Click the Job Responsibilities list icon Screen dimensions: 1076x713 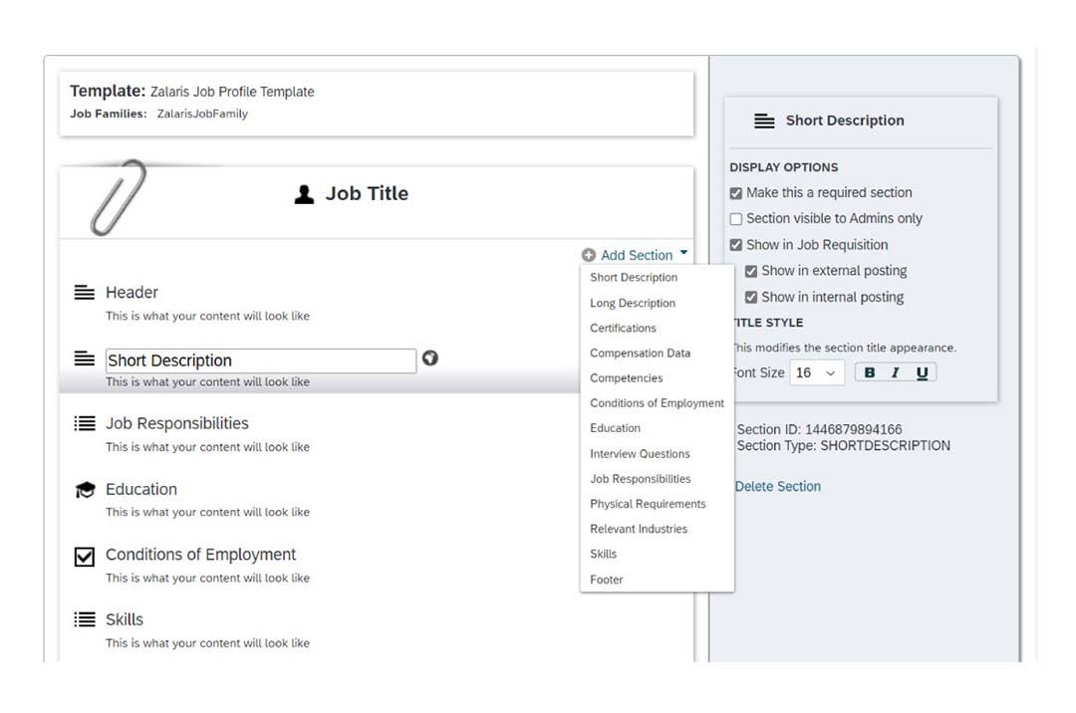pos(85,422)
